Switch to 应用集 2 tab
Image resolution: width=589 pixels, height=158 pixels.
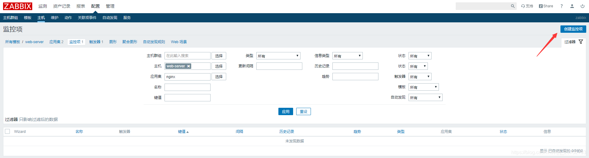pos(56,42)
